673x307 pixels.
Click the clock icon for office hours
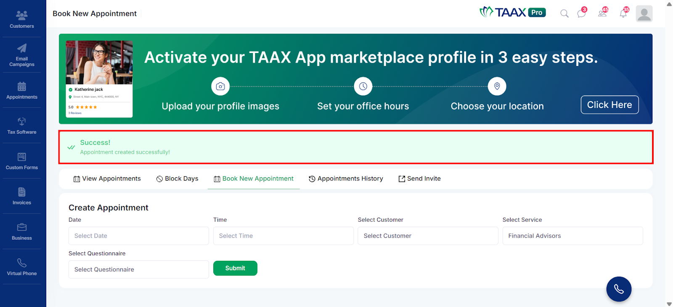[x=363, y=86]
